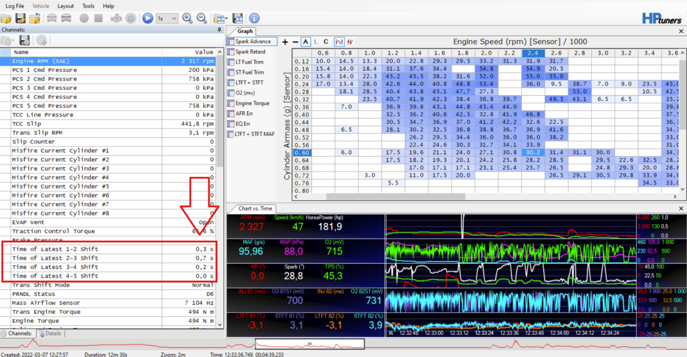The height and width of the screenshot is (357, 687).
Task: Zoom in with the magnifier plus icon
Action: (187, 18)
